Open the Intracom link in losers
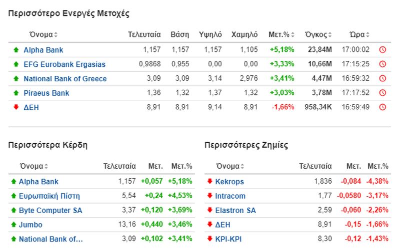 (230, 196)
